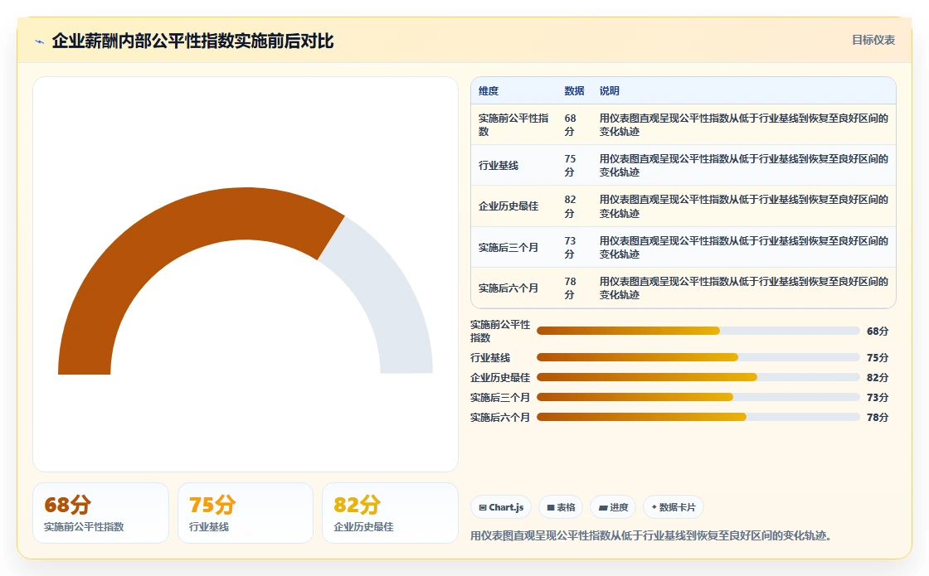Click the 实施后六个月 78分 progress bar
929x576 pixels.
[x=698, y=418]
